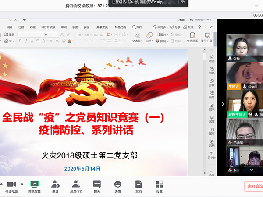This screenshot has width=263, height=197.
Task: Collapse participant video strip arrow
Action: tap(223, 104)
